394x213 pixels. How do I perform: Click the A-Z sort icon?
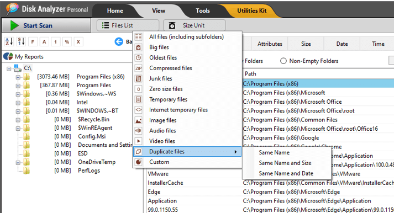point(9,41)
